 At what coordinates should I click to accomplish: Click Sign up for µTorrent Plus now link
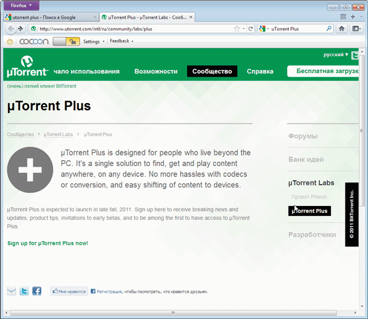point(48,243)
